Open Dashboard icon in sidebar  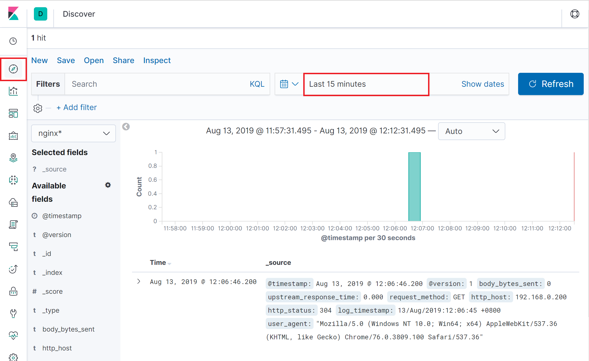click(x=13, y=113)
